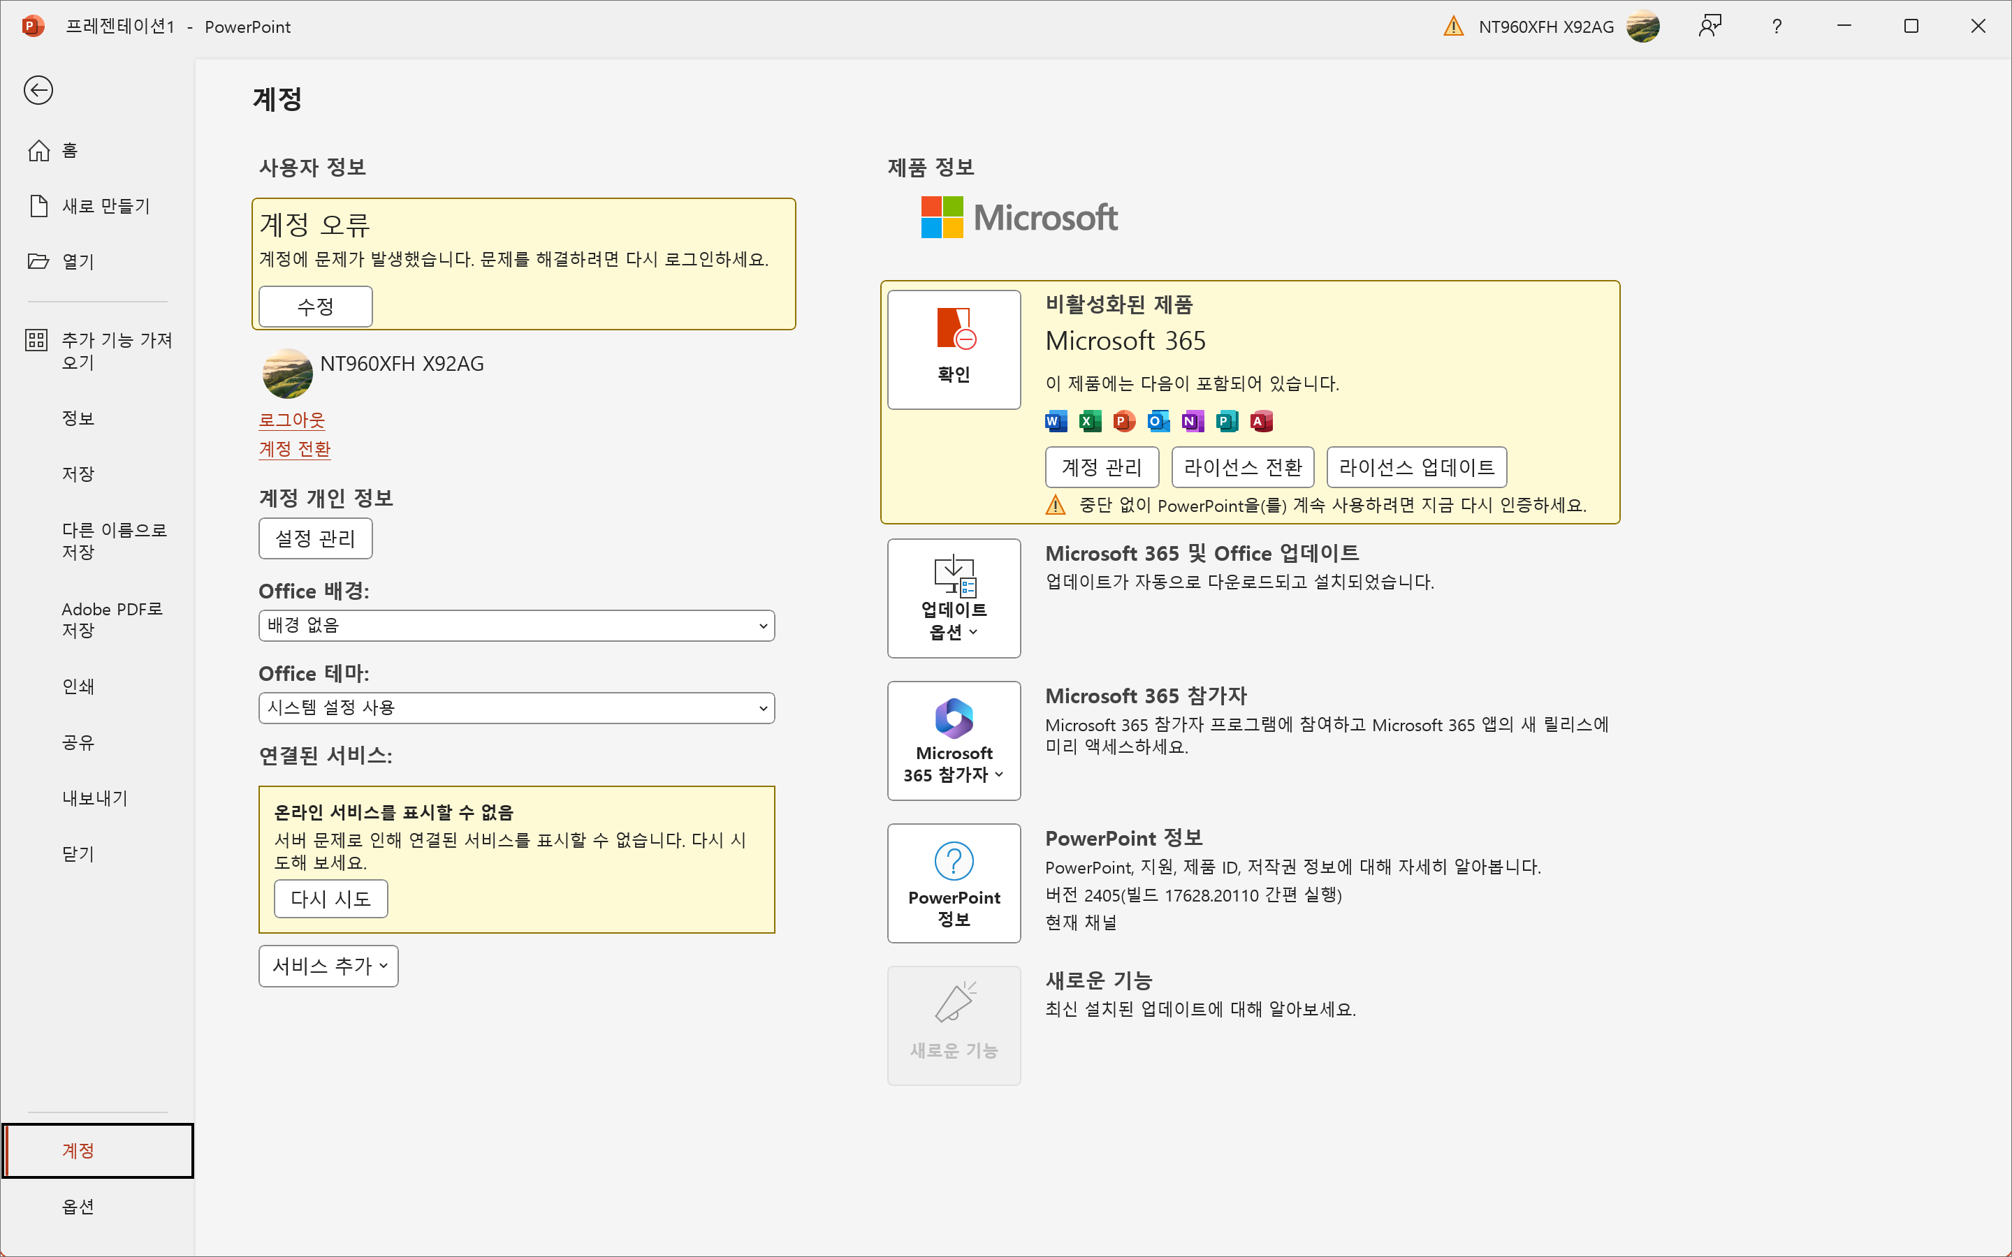Click the Outlook app icon

click(1158, 422)
